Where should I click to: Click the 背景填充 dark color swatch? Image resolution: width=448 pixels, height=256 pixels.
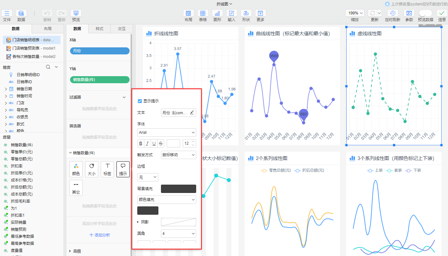tap(178, 189)
